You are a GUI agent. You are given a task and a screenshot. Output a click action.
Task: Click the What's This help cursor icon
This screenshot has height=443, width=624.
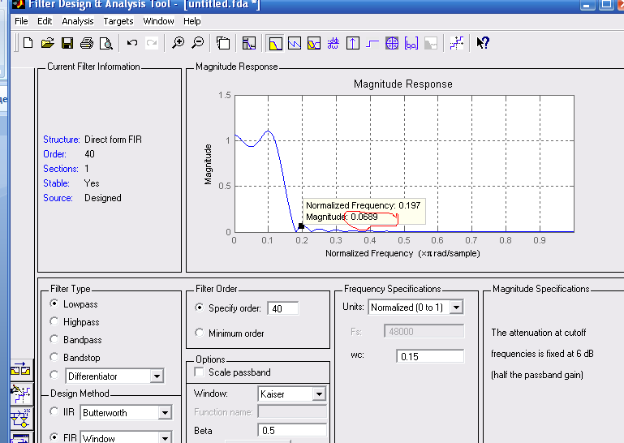click(x=483, y=42)
